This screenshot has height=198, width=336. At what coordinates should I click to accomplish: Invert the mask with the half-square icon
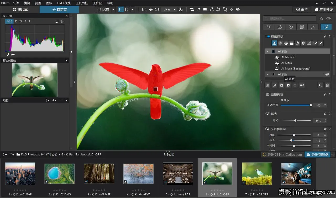(x=288, y=85)
